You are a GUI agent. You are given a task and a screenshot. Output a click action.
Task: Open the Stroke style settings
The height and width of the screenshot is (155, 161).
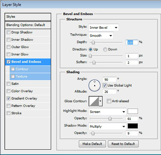[28, 113]
